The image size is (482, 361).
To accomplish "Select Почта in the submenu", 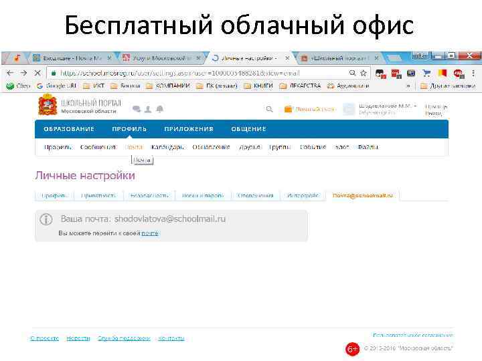I will (134, 147).
